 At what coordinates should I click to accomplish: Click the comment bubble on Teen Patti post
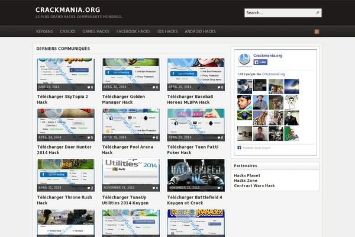click(219, 137)
